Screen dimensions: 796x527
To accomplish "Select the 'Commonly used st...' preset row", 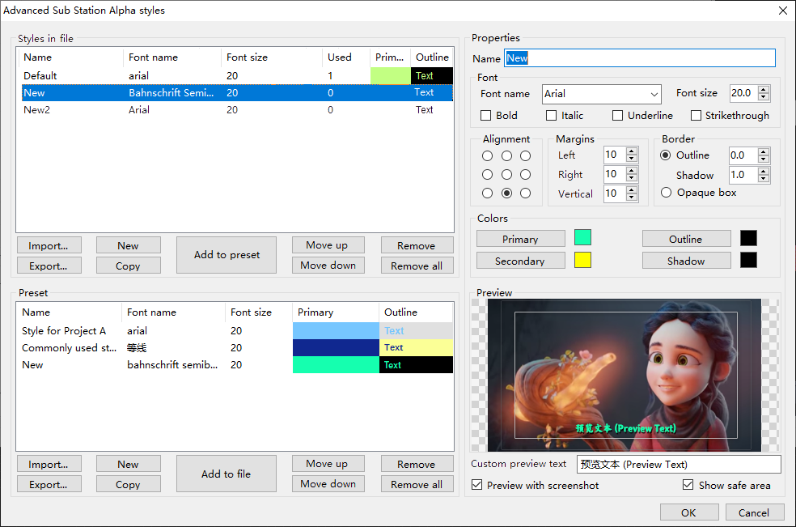I will tap(236, 347).
